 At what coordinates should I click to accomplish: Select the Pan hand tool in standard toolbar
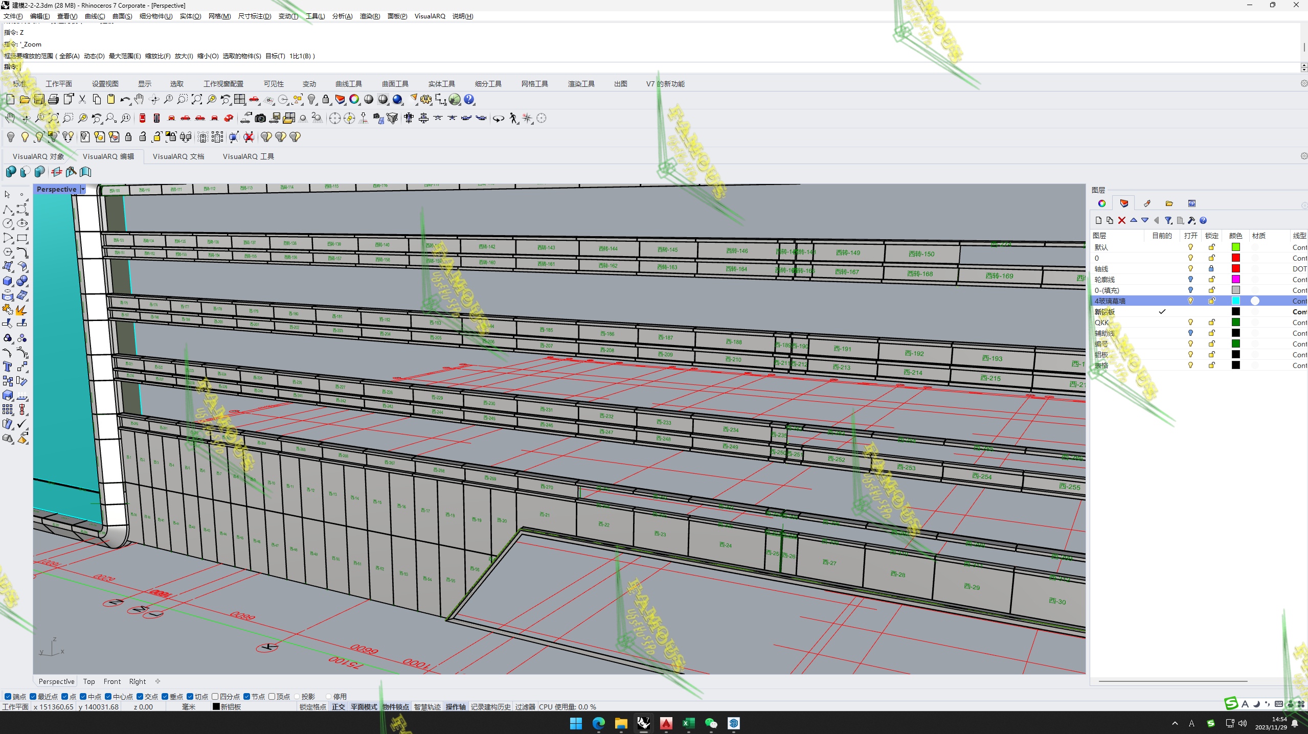pos(139,99)
